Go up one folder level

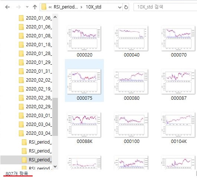pos(35,7)
